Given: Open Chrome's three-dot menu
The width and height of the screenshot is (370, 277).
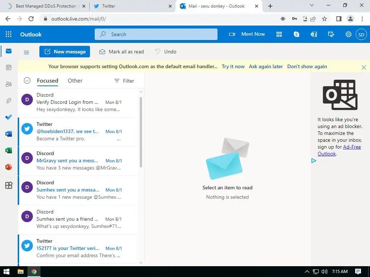Looking at the screenshot, I should (x=362, y=19).
